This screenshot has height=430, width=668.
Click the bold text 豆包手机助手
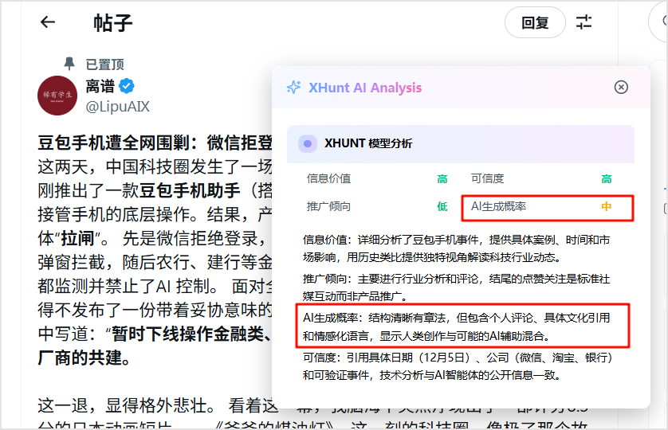point(190,190)
